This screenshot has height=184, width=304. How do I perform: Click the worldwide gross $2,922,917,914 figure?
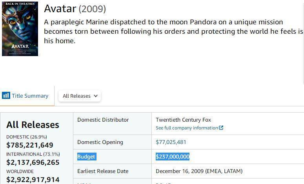tap(33, 180)
